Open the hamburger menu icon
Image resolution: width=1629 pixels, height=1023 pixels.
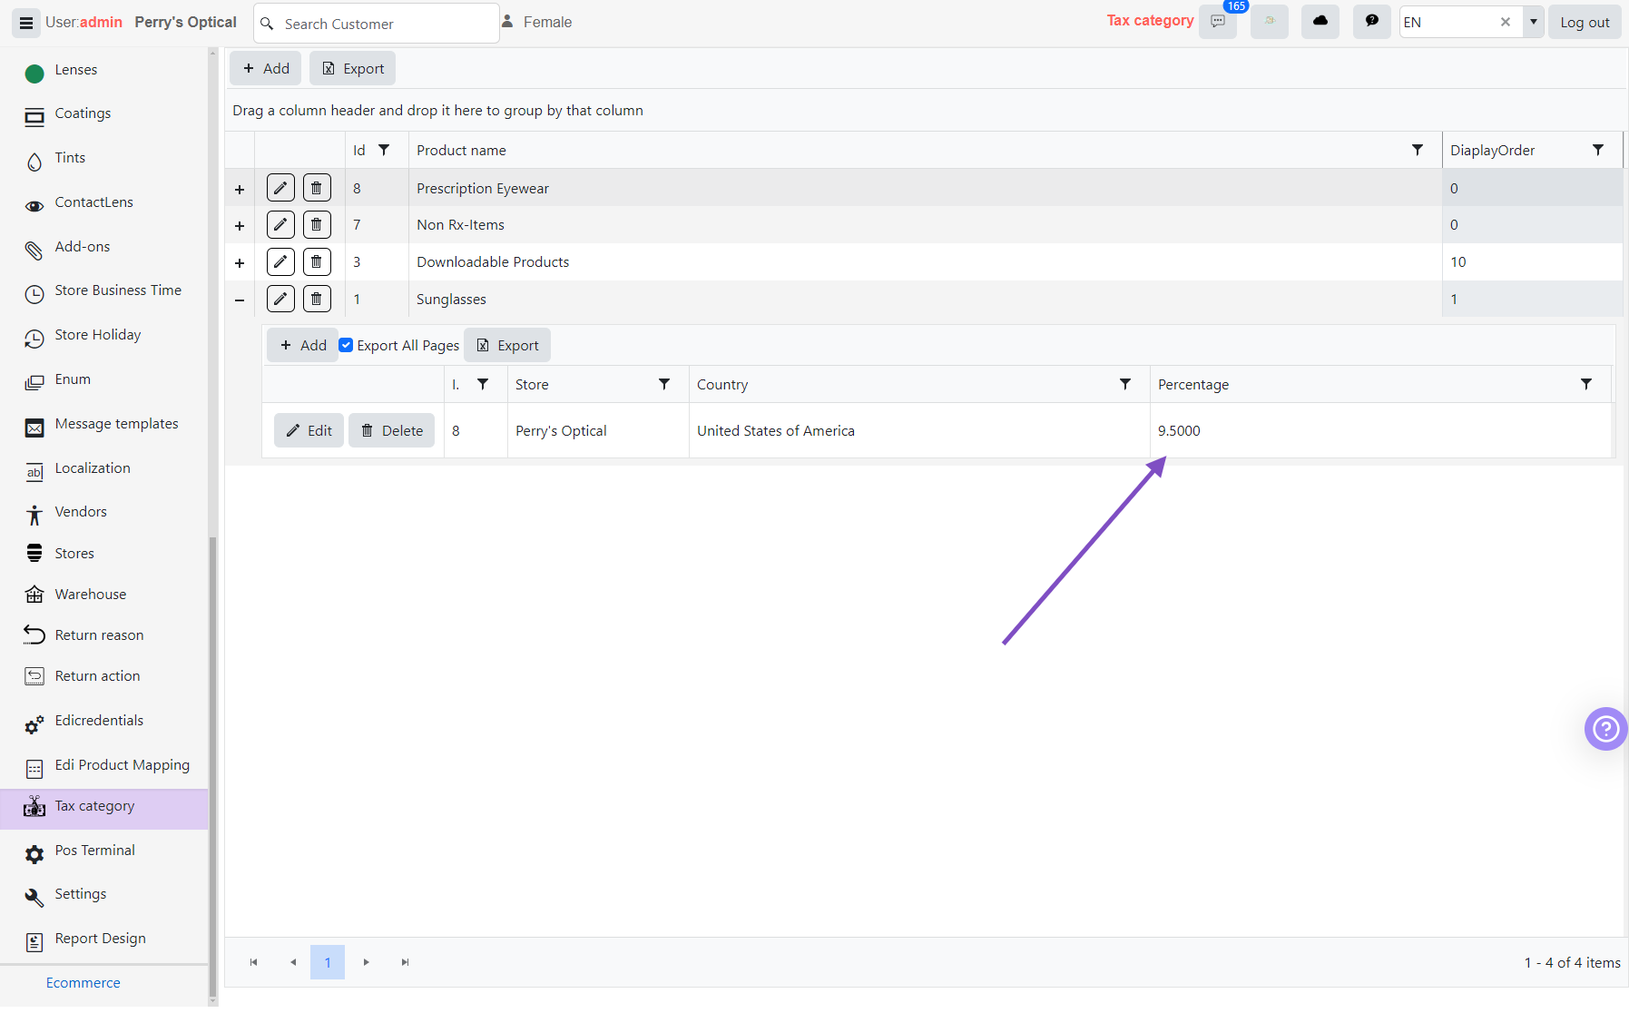click(26, 23)
